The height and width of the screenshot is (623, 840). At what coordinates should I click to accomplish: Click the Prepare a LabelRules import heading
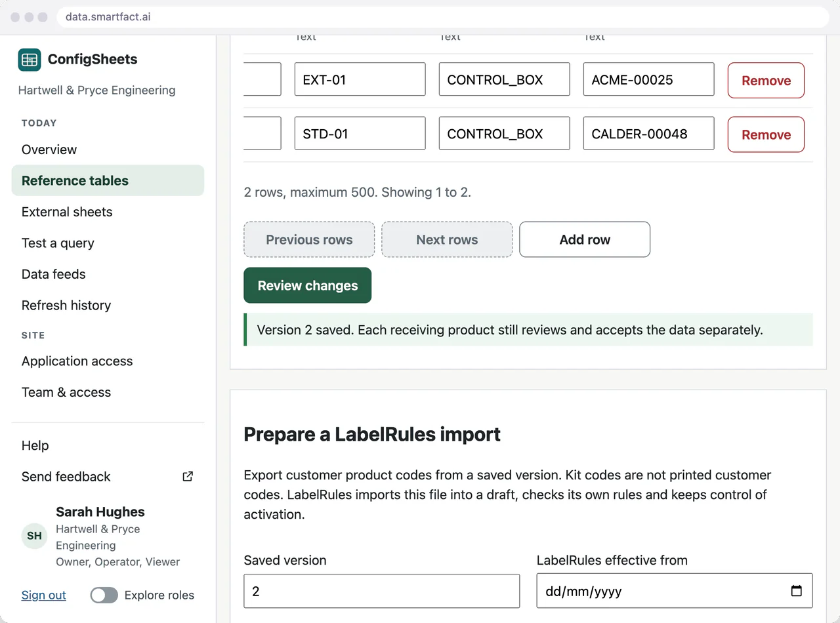[372, 434]
